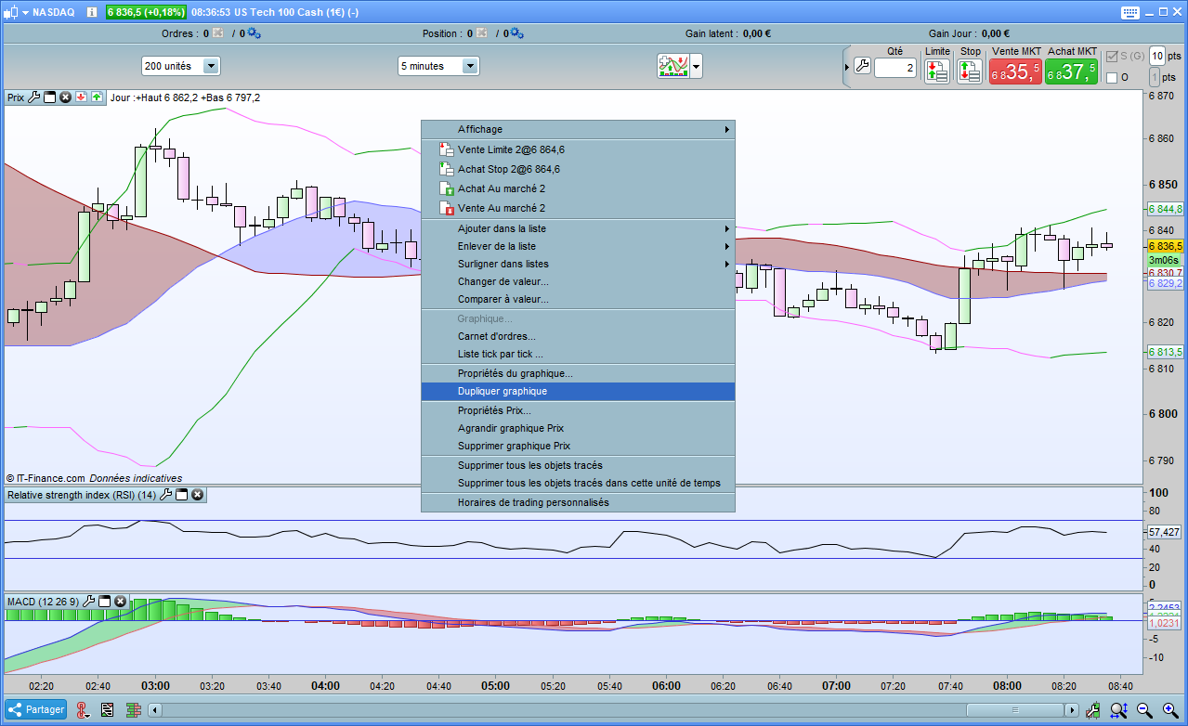
Task: Maximize the RSI panel window toggle
Action: coord(182,495)
